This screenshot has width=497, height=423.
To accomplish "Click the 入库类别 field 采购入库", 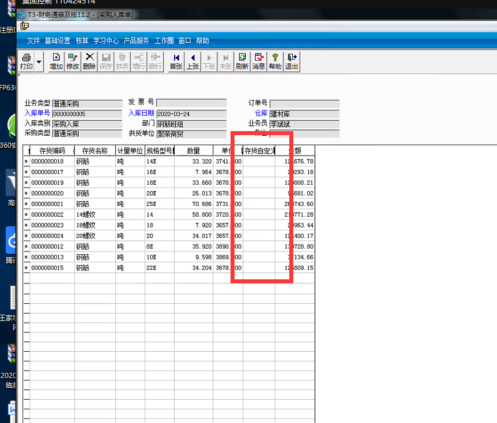I will [x=87, y=124].
